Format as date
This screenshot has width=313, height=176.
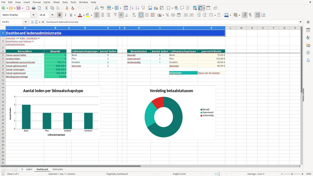(179, 15)
